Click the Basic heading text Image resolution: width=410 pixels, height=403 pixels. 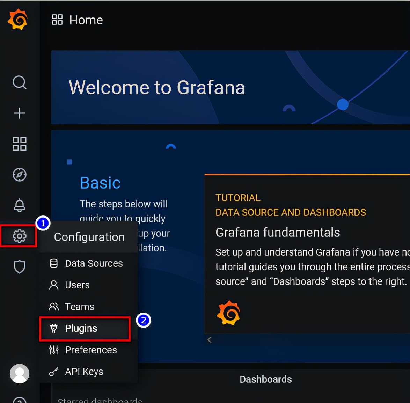(x=100, y=183)
